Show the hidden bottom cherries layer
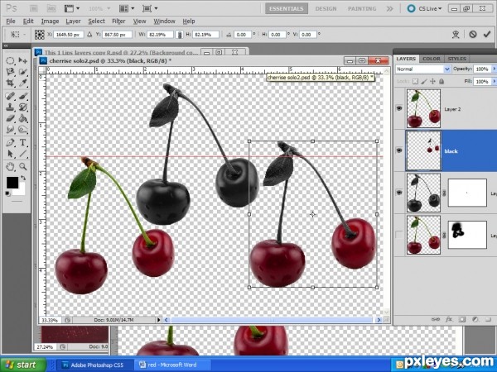497x372 pixels. coord(399,235)
